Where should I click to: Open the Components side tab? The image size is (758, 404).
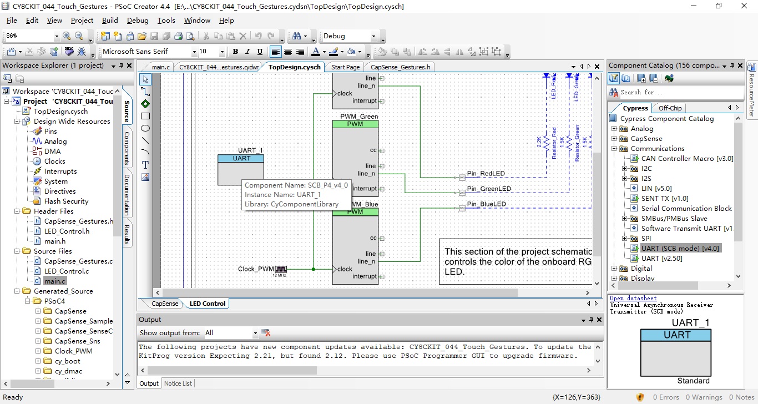pyautogui.click(x=127, y=148)
